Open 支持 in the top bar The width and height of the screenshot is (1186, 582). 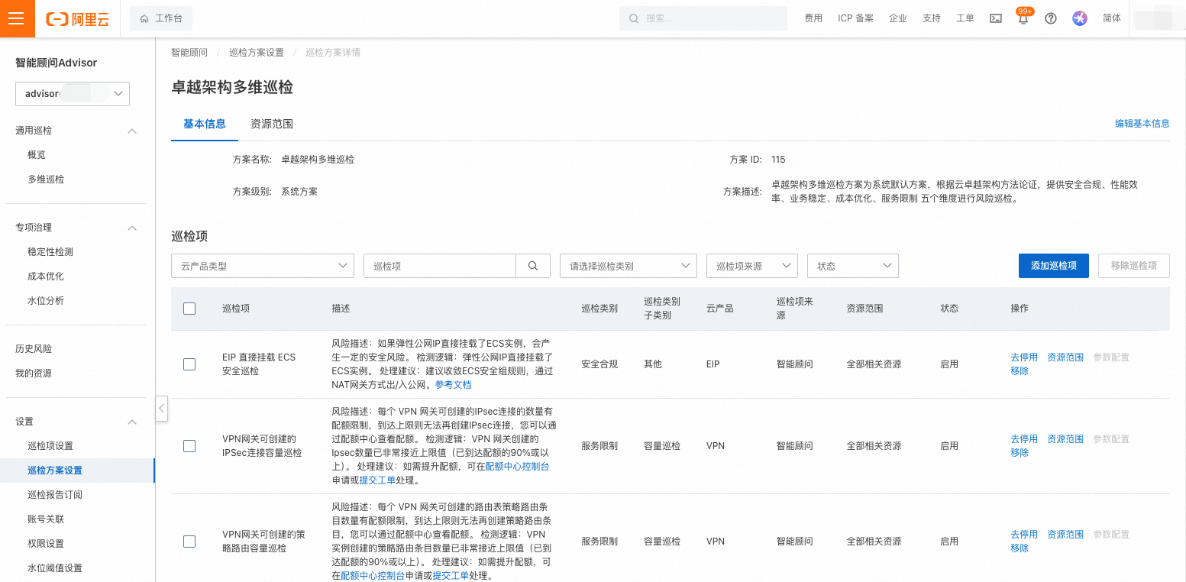pyautogui.click(x=932, y=18)
